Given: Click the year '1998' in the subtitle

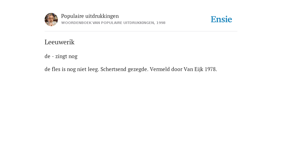Looking at the screenshot, I should click(161, 23).
